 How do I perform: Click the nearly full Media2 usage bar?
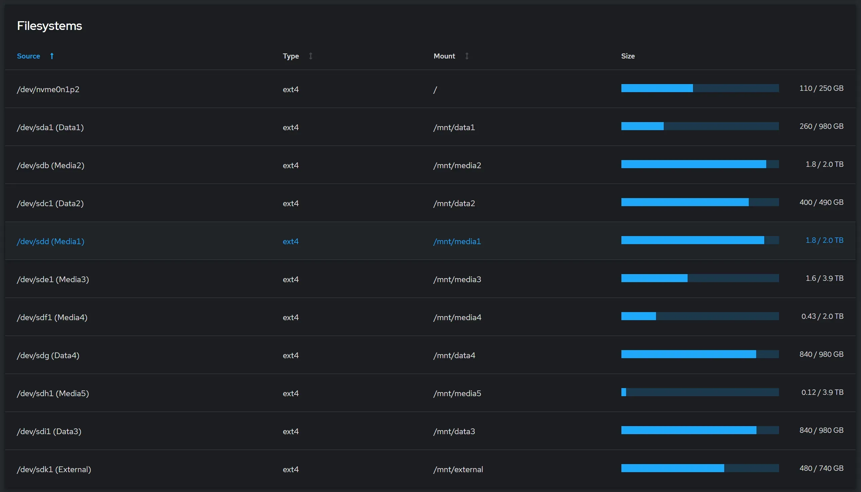(x=700, y=164)
